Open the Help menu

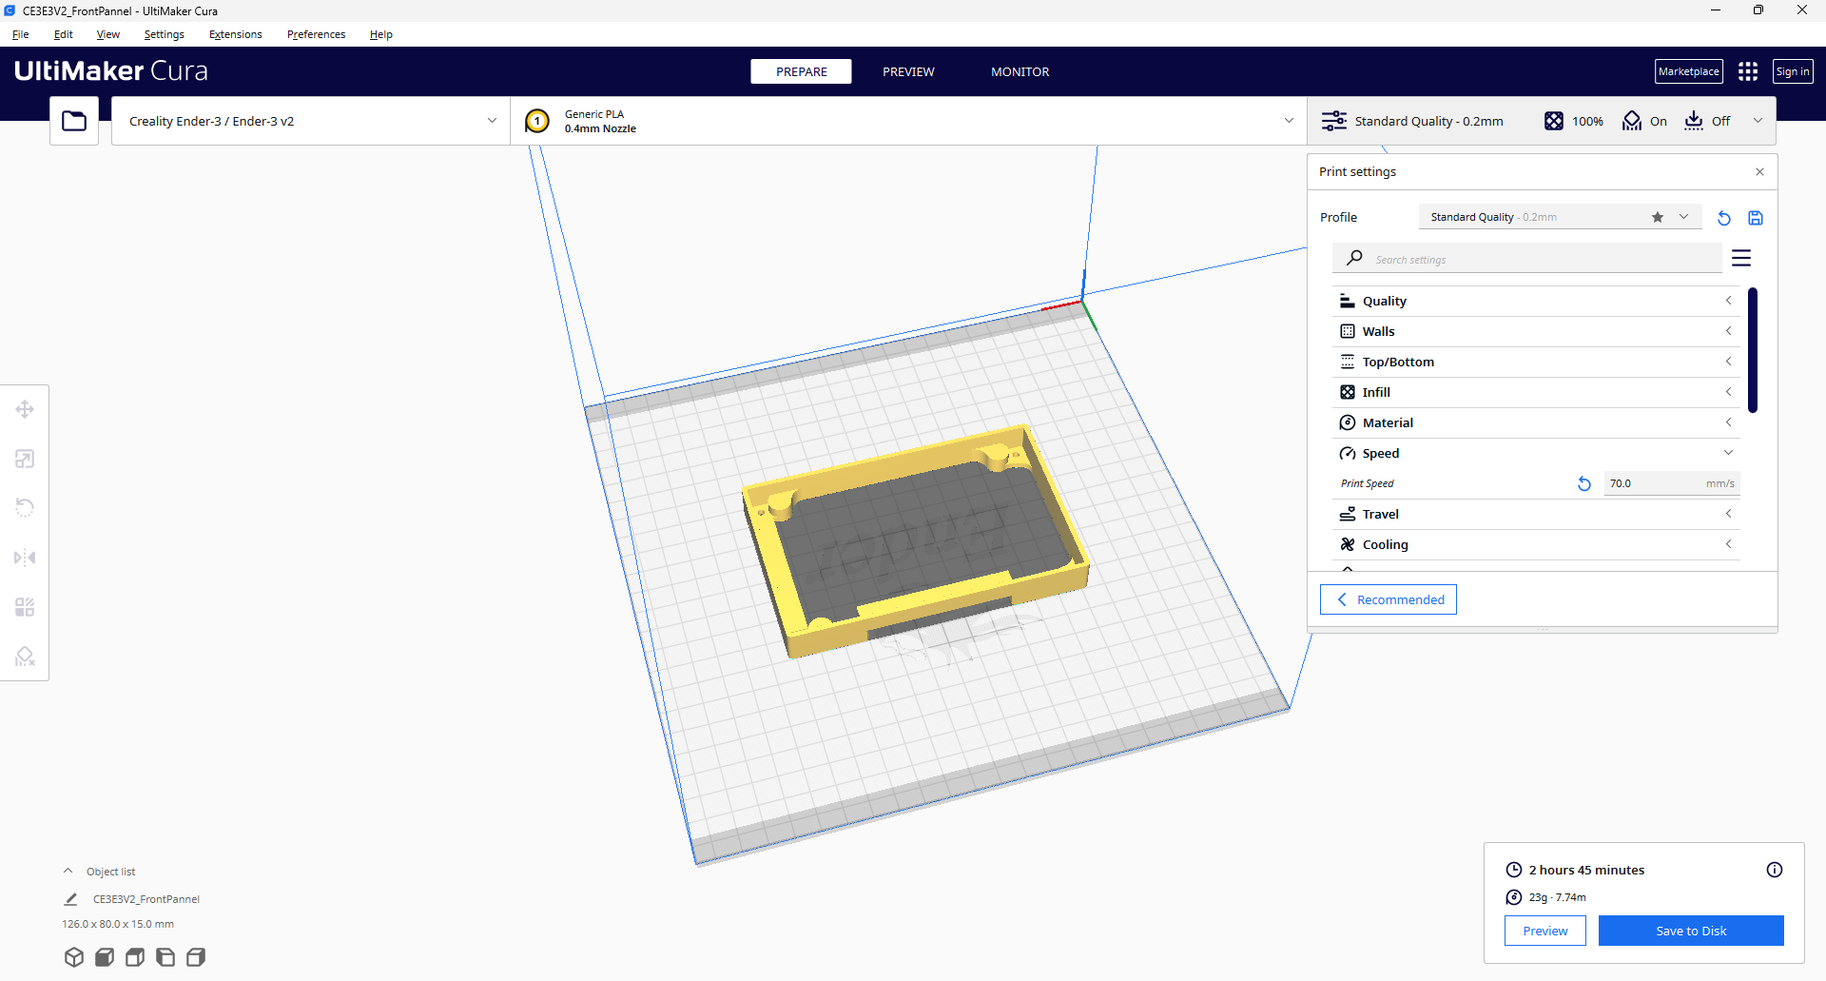click(x=381, y=34)
